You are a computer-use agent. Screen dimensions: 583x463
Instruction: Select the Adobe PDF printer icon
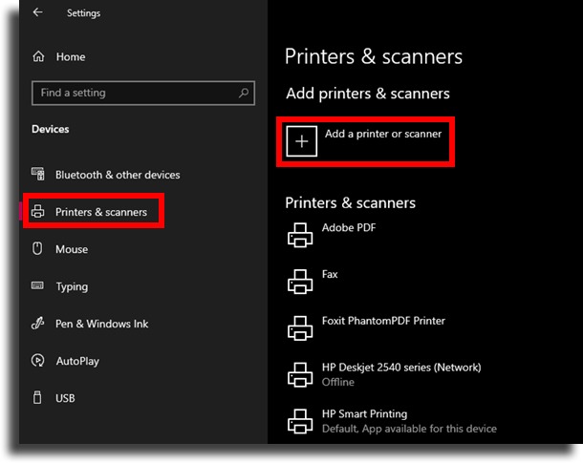pyautogui.click(x=300, y=235)
